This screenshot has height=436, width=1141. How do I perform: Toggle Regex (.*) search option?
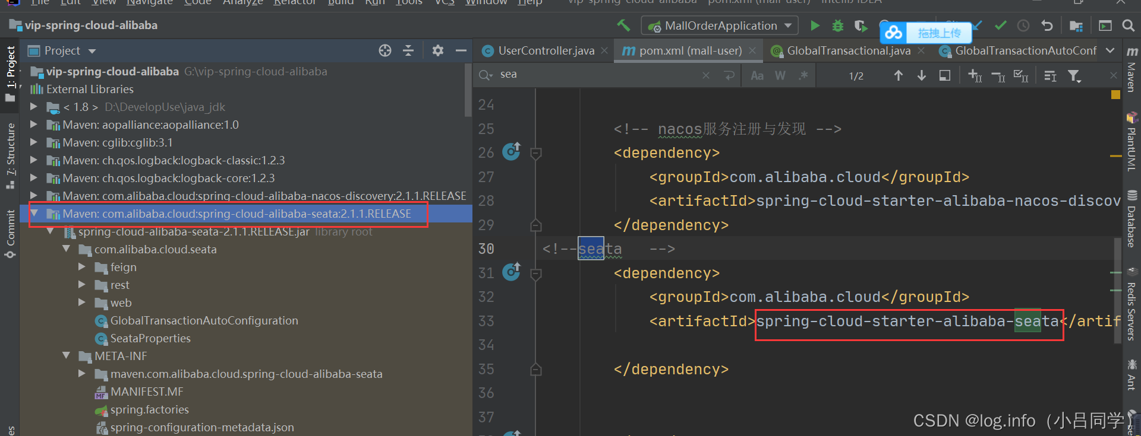[x=803, y=75]
